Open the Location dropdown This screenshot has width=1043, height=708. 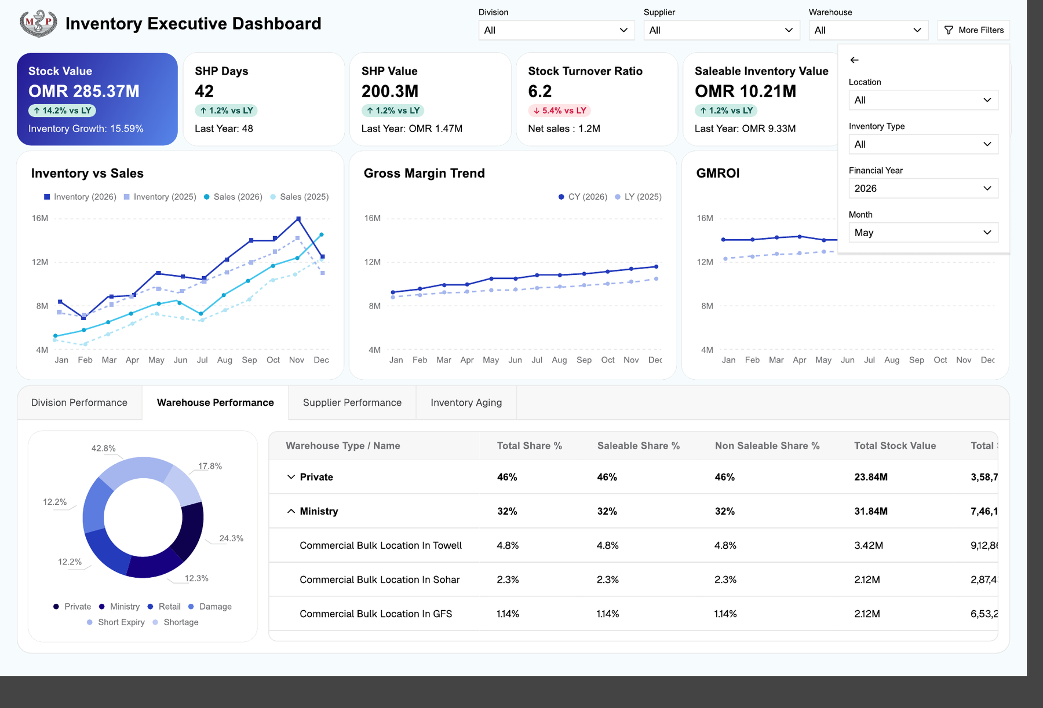pyautogui.click(x=923, y=100)
